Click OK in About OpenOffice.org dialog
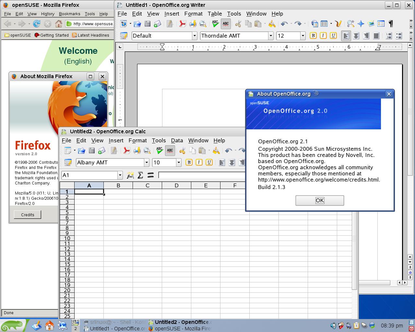Image resolution: width=415 pixels, height=332 pixels. [320, 200]
